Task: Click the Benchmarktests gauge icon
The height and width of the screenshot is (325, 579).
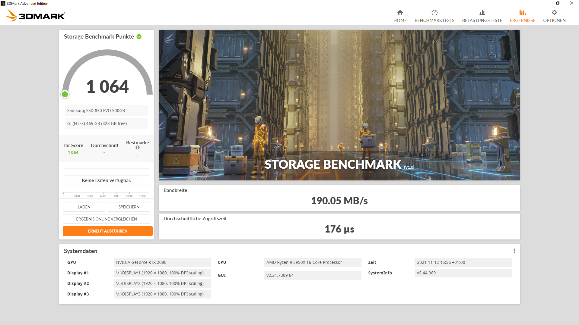Action: coord(434,12)
